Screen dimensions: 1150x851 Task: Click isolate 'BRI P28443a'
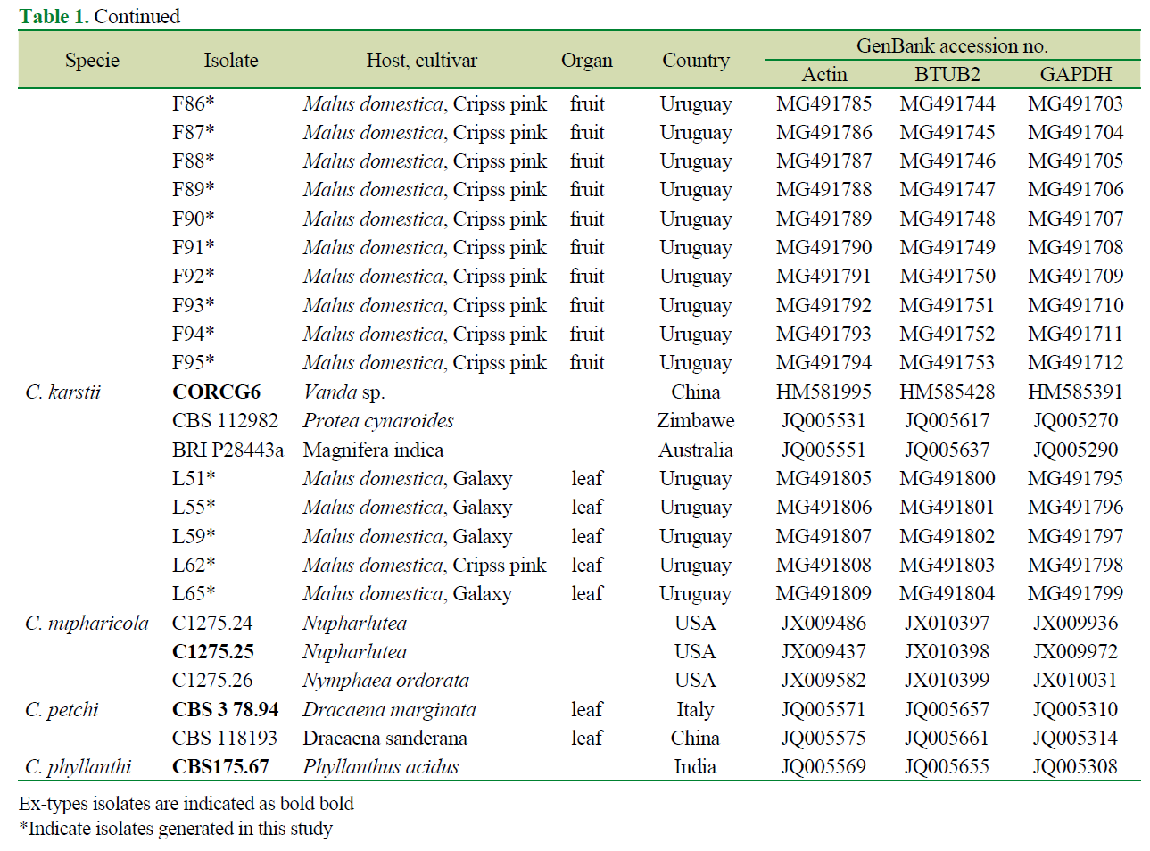click(x=228, y=450)
